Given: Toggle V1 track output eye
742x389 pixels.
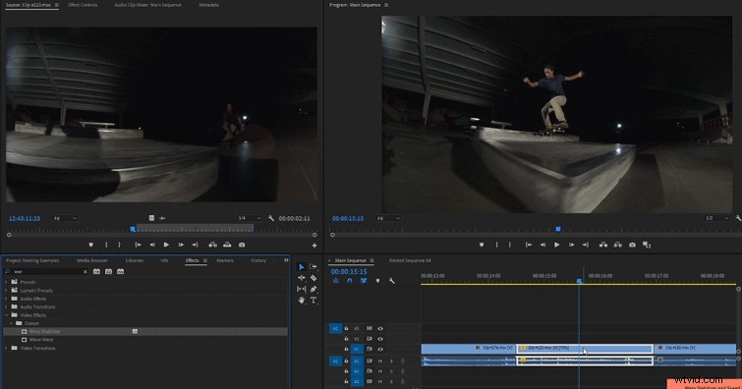Looking at the screenshot, I should 380,350.
